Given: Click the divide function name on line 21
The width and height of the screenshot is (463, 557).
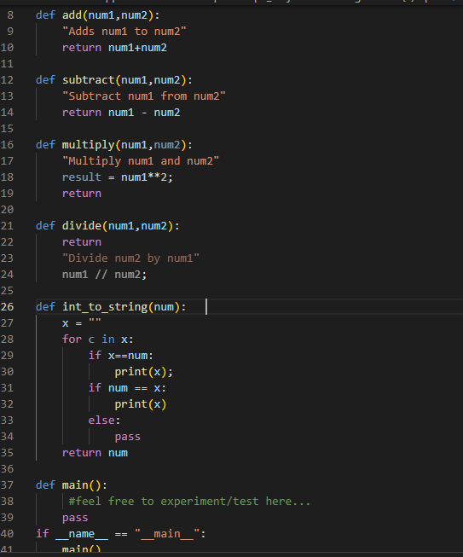Looking at the screenshot, I should pyautogui.click(x=82, y=226).
